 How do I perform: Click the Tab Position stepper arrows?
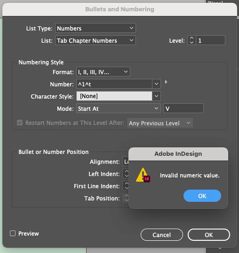coord(126,198)
